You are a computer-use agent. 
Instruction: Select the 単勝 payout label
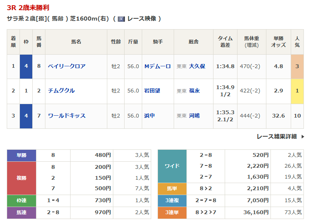(x=21, y=155)
